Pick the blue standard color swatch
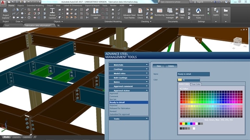 [x=191, y=124]
